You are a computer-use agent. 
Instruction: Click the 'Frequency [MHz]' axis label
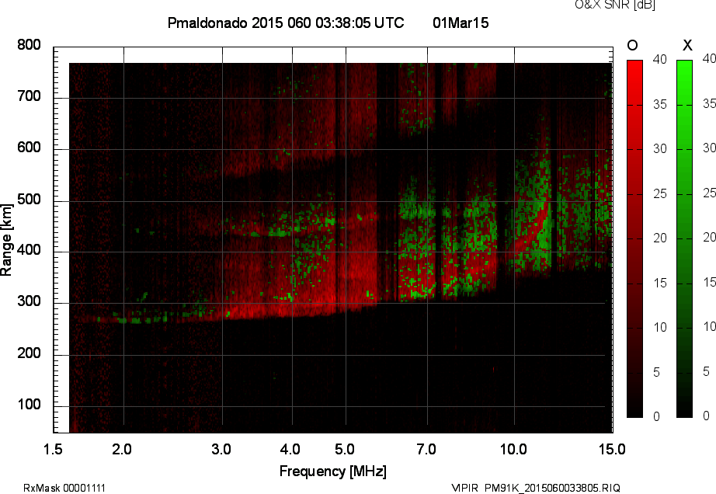point(333,471)
